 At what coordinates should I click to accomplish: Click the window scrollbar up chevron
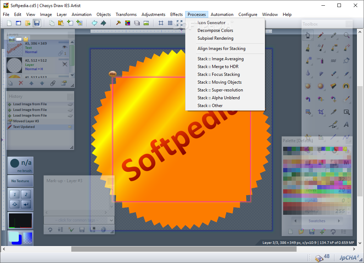360,32
